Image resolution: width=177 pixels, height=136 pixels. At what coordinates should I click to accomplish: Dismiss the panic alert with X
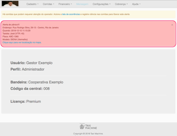click(x=172, y=25)
